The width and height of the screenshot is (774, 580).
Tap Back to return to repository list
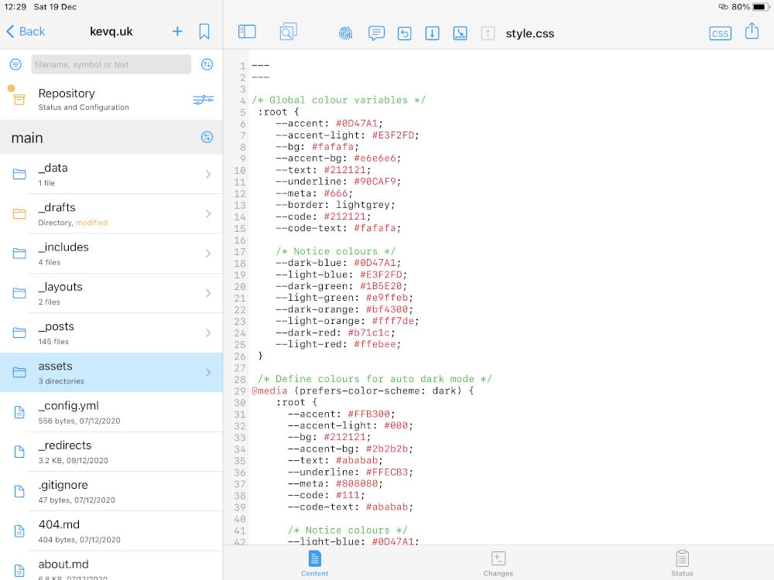pyautogui.click(x=26, y=32)
